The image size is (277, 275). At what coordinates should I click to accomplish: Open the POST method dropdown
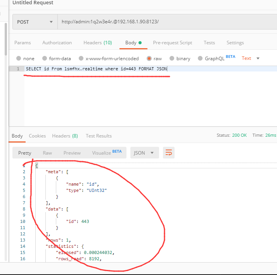click(x=35, y=22)
